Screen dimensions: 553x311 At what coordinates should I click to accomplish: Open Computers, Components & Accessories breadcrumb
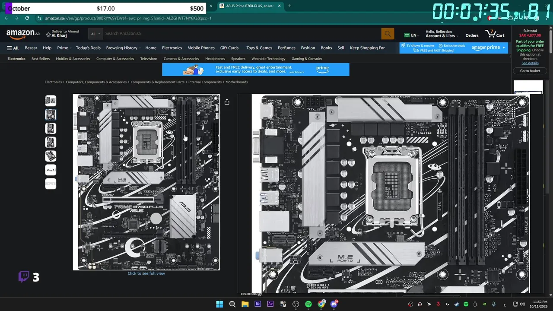tap(96, 82)
